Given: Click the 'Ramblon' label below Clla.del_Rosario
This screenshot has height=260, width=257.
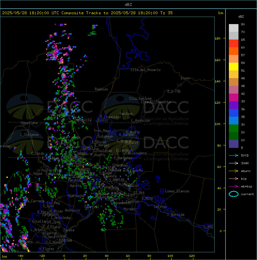Looking at the screenshot, I should pos(101,89).
